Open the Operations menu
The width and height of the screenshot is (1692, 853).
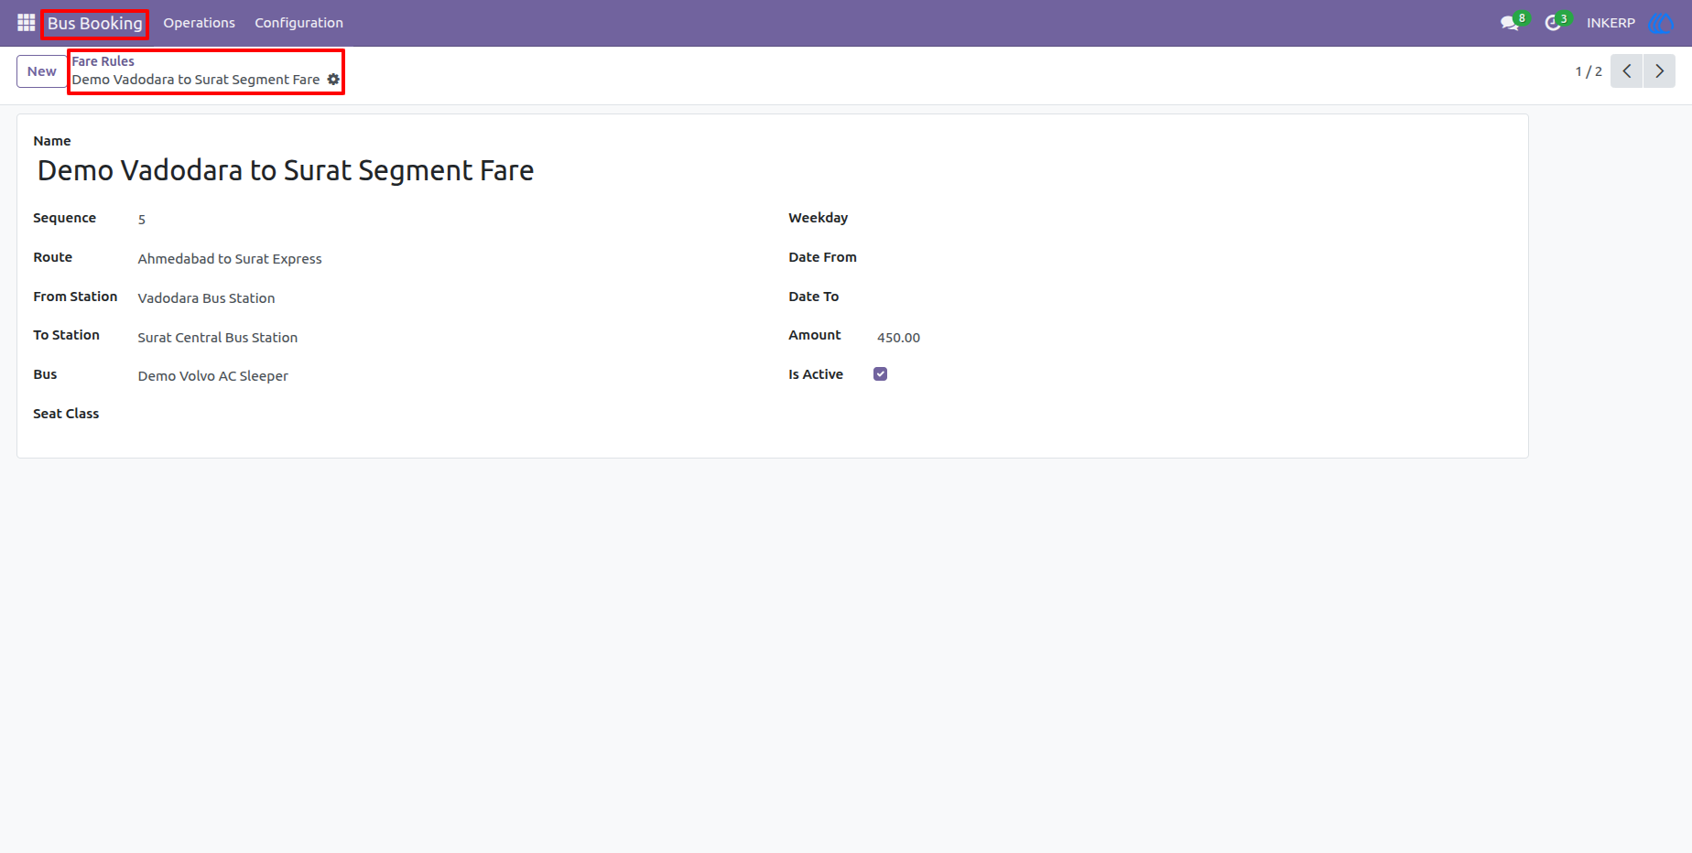tap(199, 23)
